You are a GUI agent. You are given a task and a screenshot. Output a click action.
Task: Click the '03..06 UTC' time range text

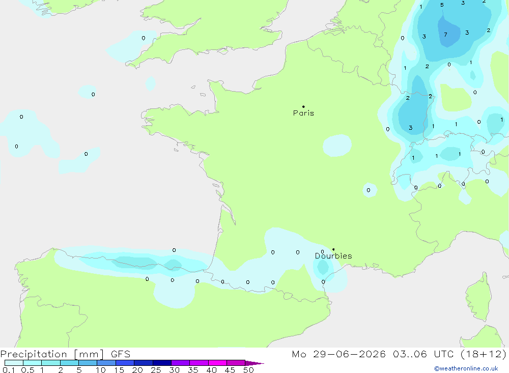pos(423,354)
